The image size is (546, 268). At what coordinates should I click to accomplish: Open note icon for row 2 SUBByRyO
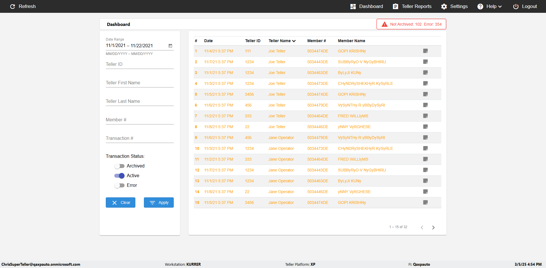point(425,62)
